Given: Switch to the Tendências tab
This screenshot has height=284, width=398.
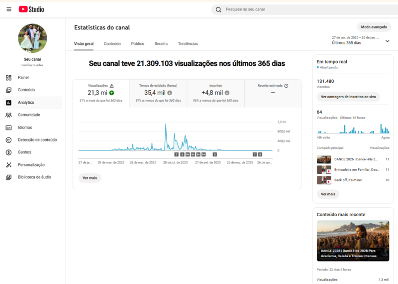Looking at the screenshot, I should coord(188,44).
